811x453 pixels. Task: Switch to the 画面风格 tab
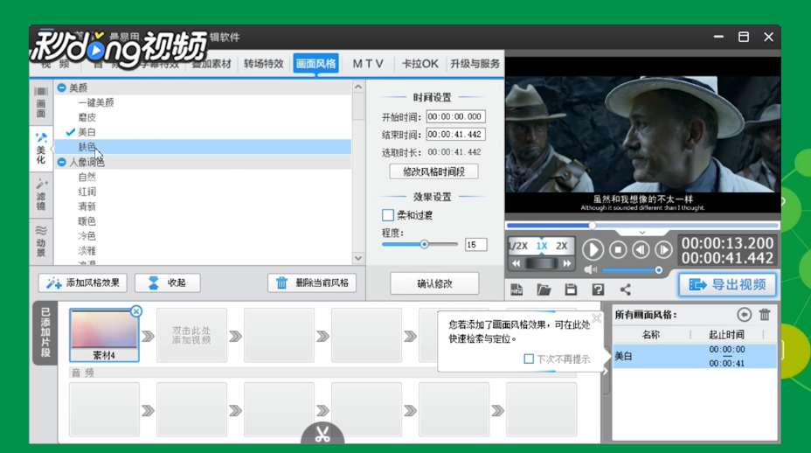316,64
